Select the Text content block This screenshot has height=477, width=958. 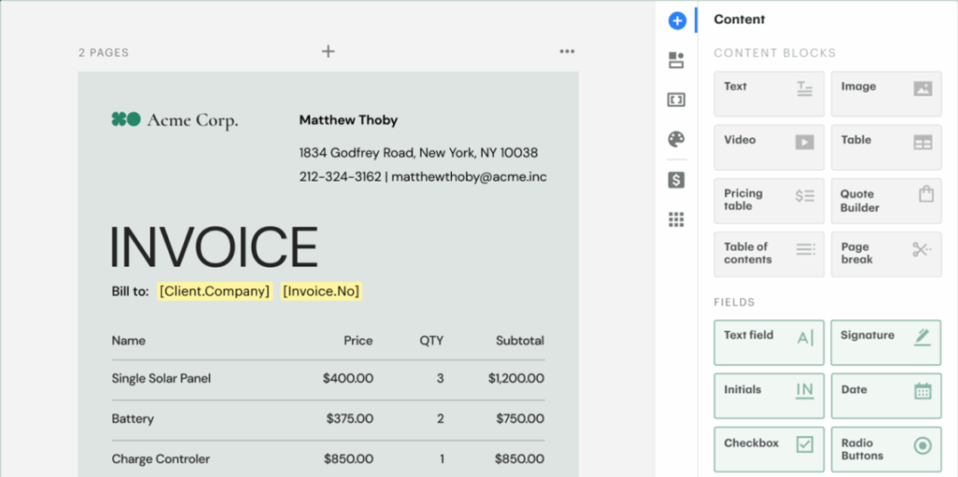(x=769, y=94)
